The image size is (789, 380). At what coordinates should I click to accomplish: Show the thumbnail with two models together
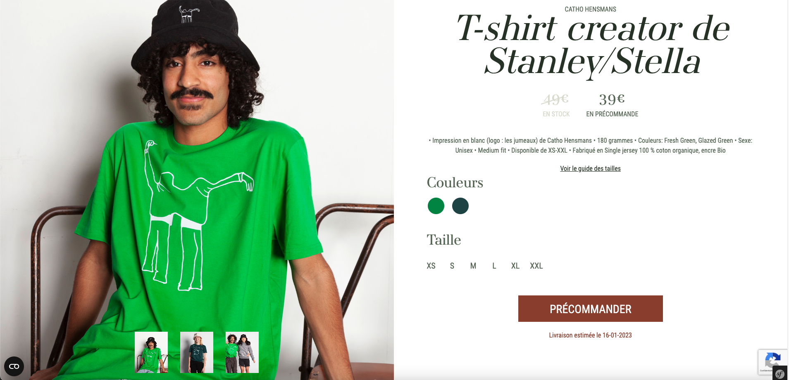click(x=242, y=352)
